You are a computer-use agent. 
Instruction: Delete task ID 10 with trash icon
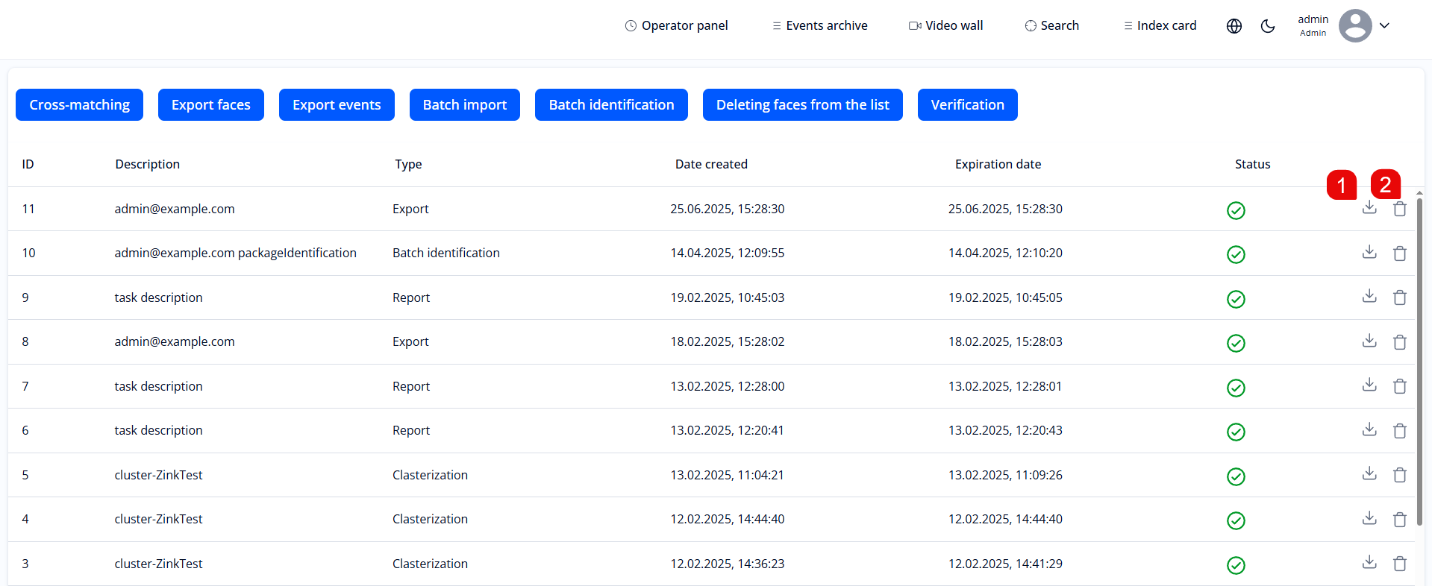(1399, 253)
